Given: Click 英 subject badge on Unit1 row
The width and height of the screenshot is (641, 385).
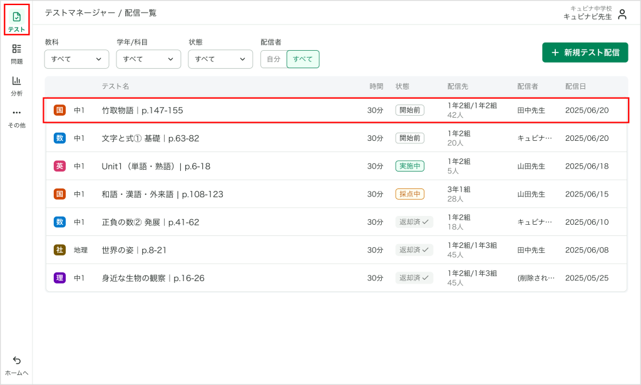Looking at the screenshot, I should click(x=59, y=166).
